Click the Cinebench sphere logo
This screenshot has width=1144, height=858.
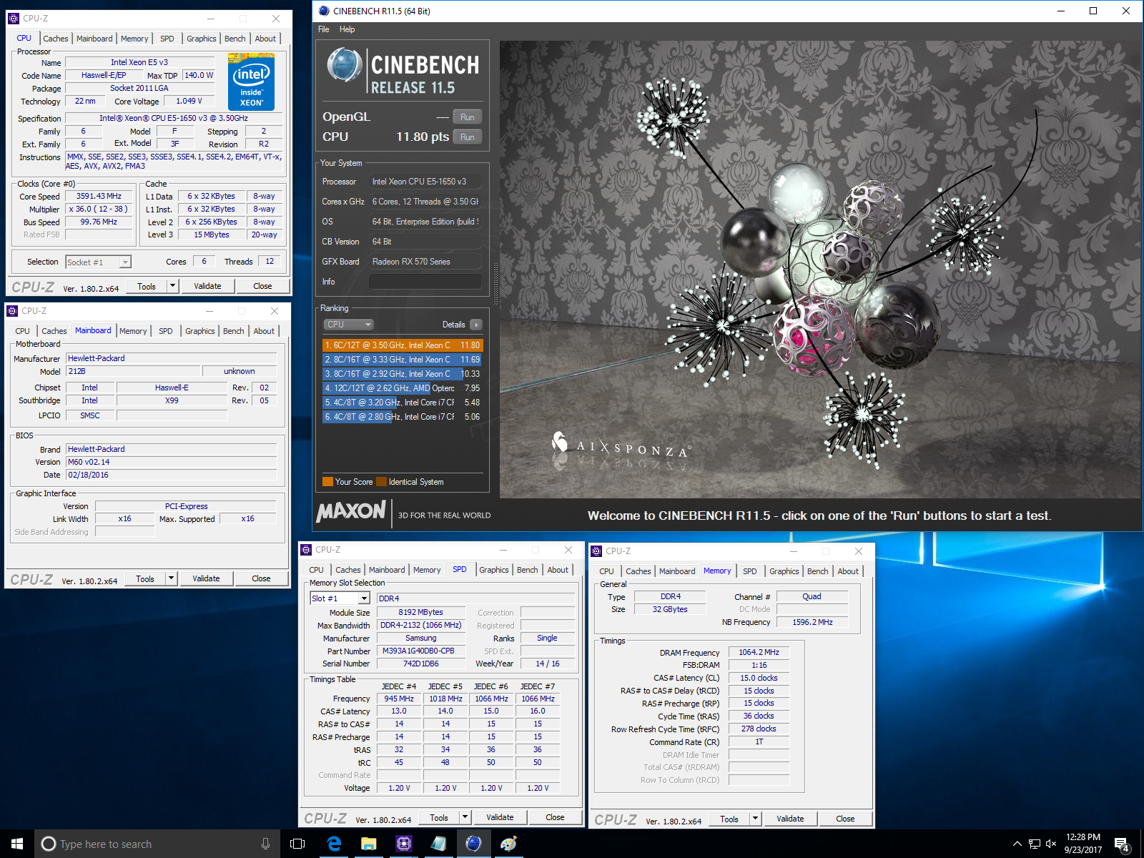point(345,65)
